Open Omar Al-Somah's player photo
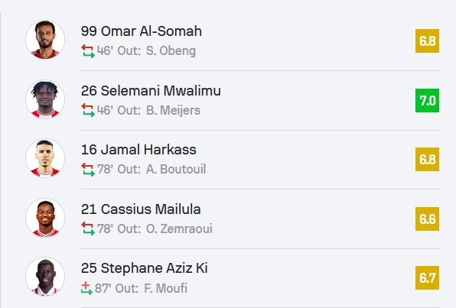 [x=45, y=40]
